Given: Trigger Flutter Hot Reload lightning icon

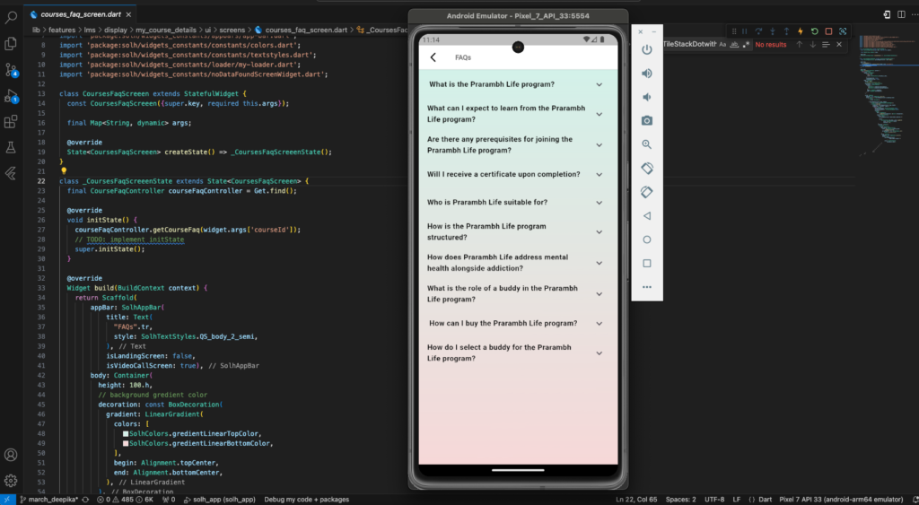Looking at the screenshot, I should pyautogui.click(x=801, y=31).
